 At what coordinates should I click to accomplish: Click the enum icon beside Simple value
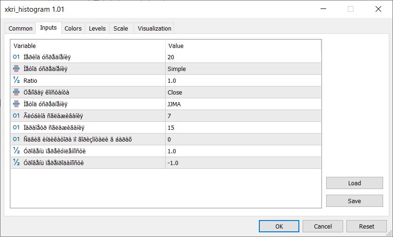pyautogui.click(x=16, y=69)
